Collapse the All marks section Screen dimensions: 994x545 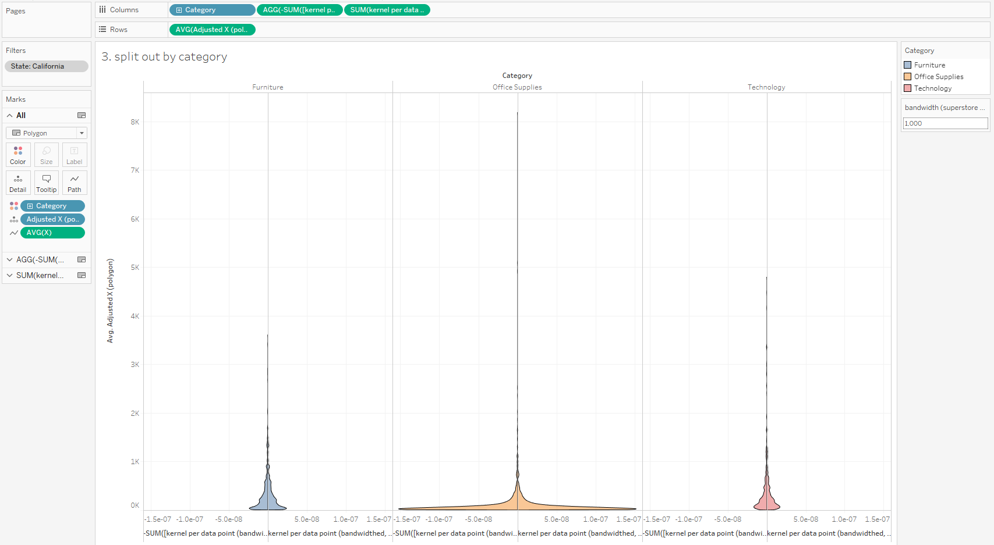click(10, 116)
